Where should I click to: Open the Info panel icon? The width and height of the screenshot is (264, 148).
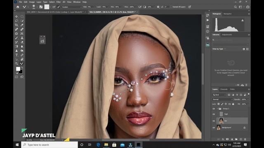click(208, 31)
